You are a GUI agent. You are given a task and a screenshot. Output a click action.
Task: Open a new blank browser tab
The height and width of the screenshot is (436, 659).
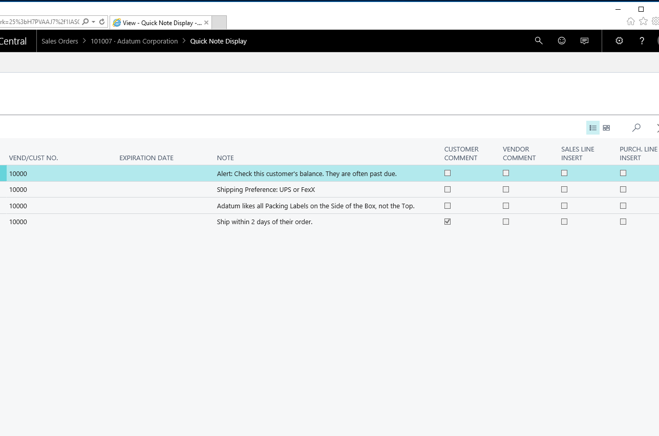pos(219,23)
